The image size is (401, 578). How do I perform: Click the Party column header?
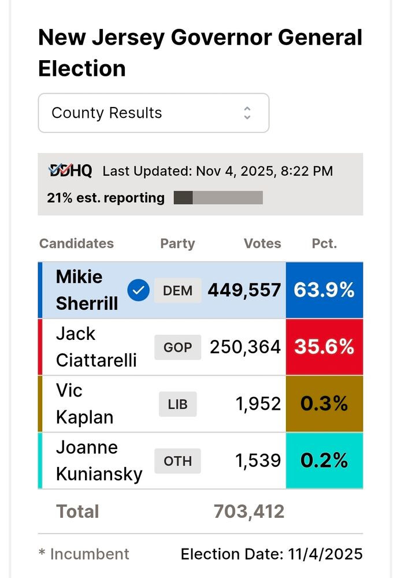click(177, 243)
